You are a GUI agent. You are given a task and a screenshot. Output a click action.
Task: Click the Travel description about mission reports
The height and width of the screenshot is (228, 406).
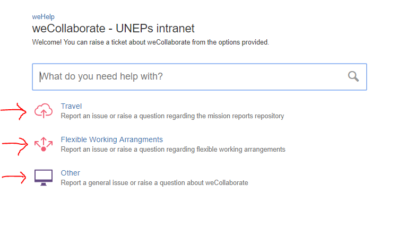[x=172, y=116]
